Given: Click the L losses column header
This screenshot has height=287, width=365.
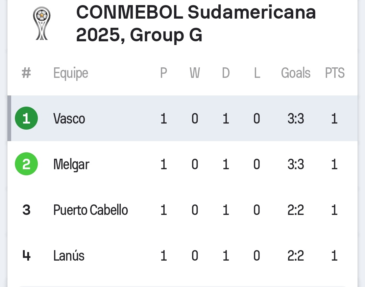Looking at the screenshot, I should [x=257, y=73].
